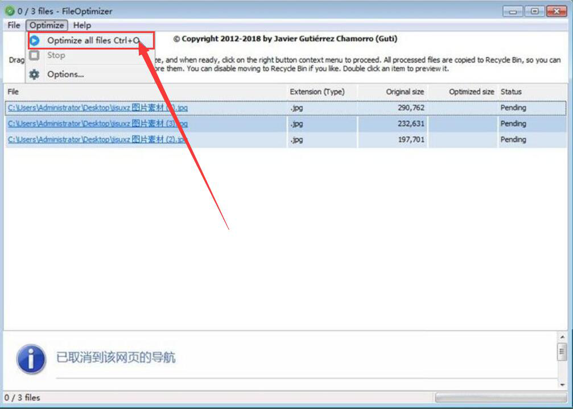Click the FileOptimizer app icon in title bar
573x409 pixels.
click(10, 11)
